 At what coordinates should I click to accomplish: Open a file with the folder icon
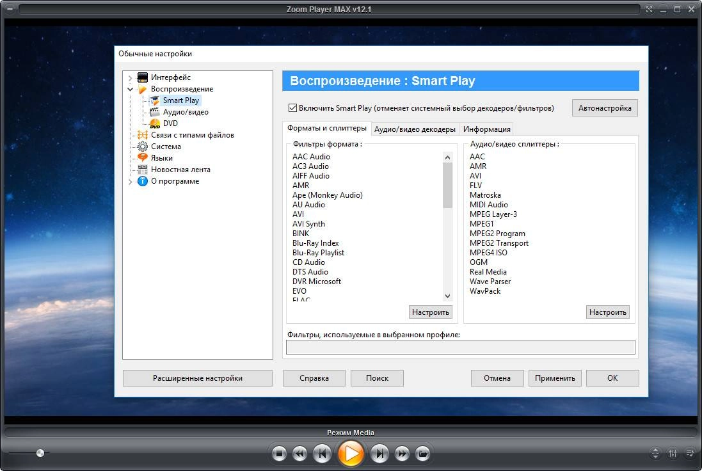(422, 454)
